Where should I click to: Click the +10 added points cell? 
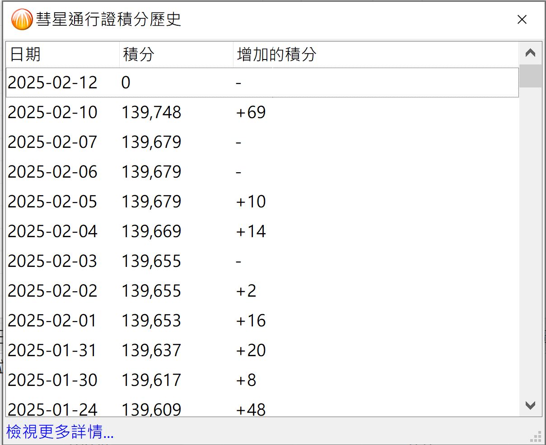(x=251, y=202)
